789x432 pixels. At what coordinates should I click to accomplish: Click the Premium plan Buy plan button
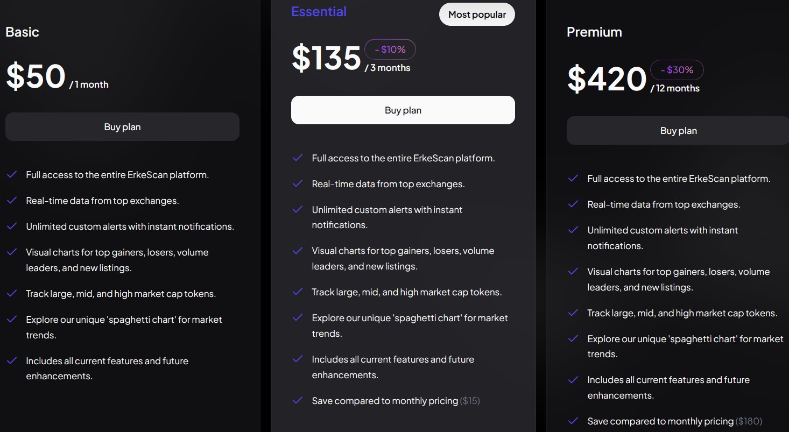(678, 131)
